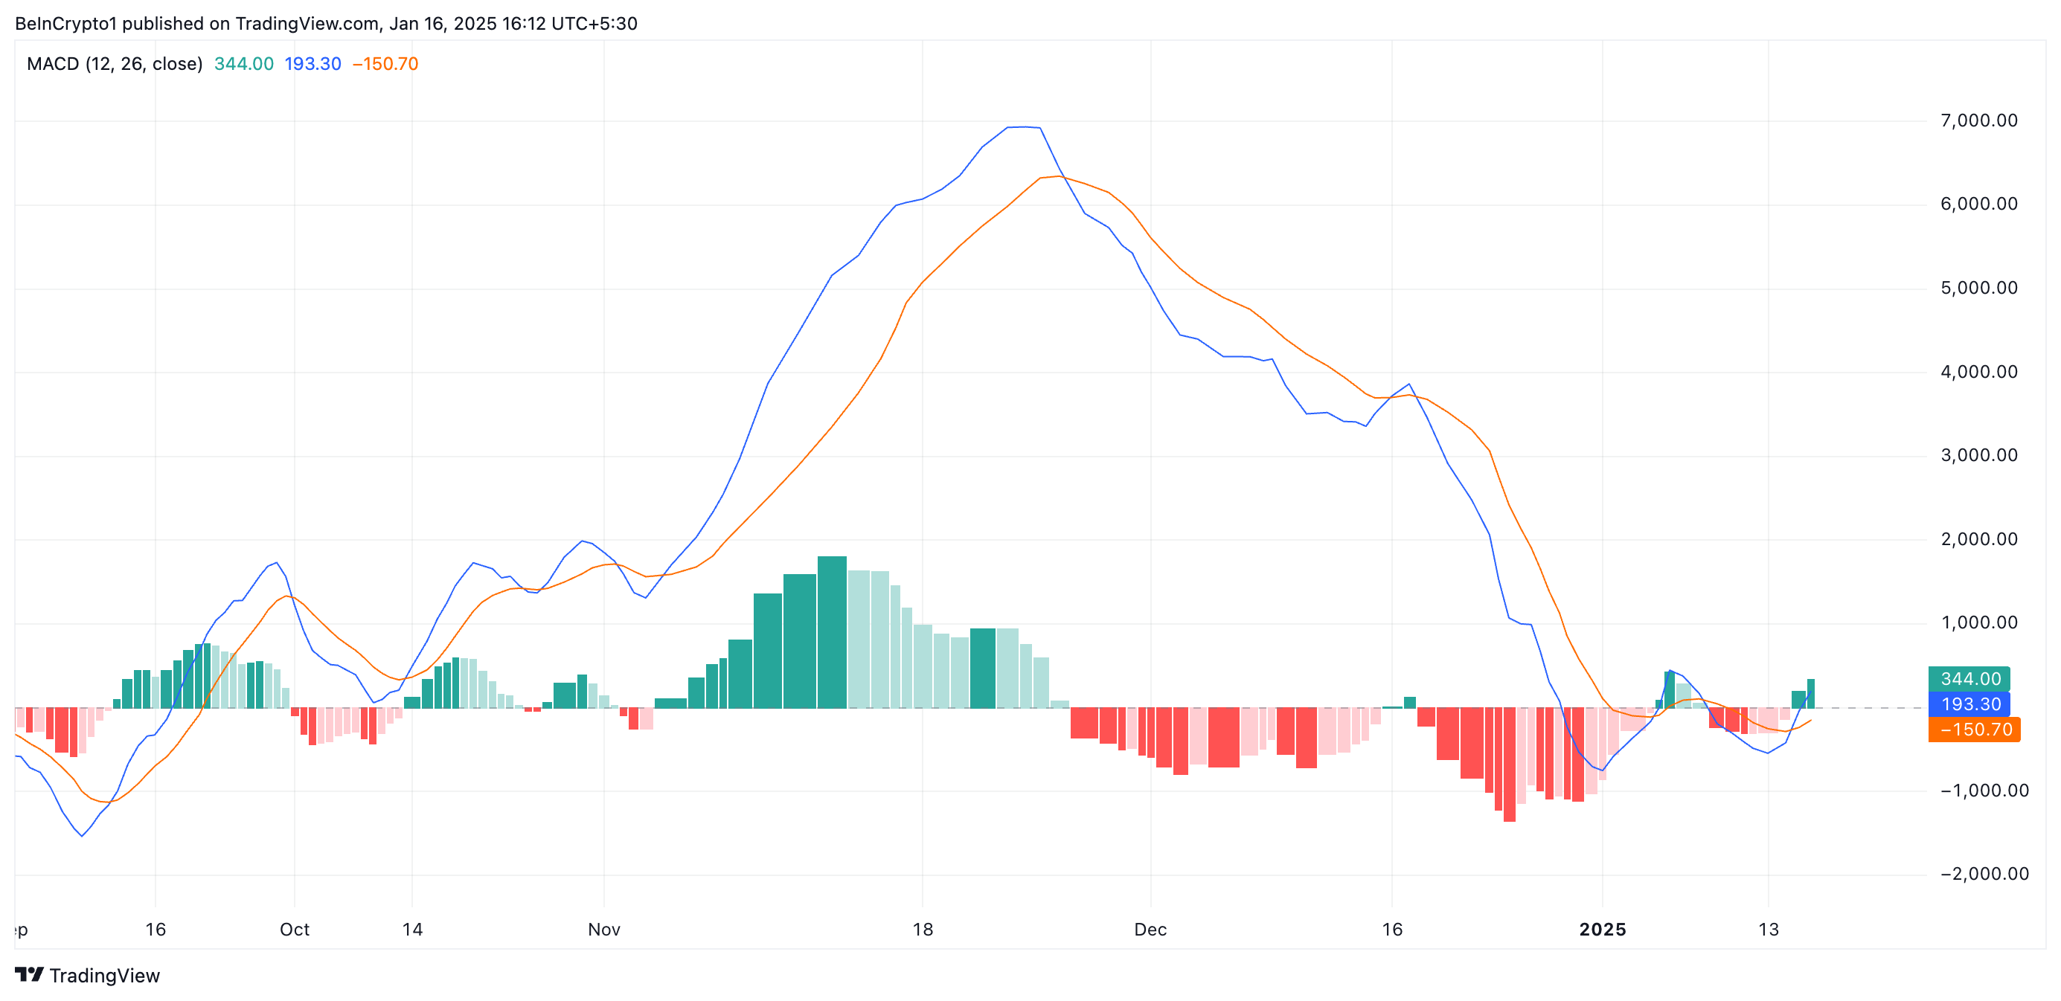Image resolution: width=2061 pixels, height=1001 pixels.
Task: Click the Oct time axis marker
Action: [x=295, y=929]
